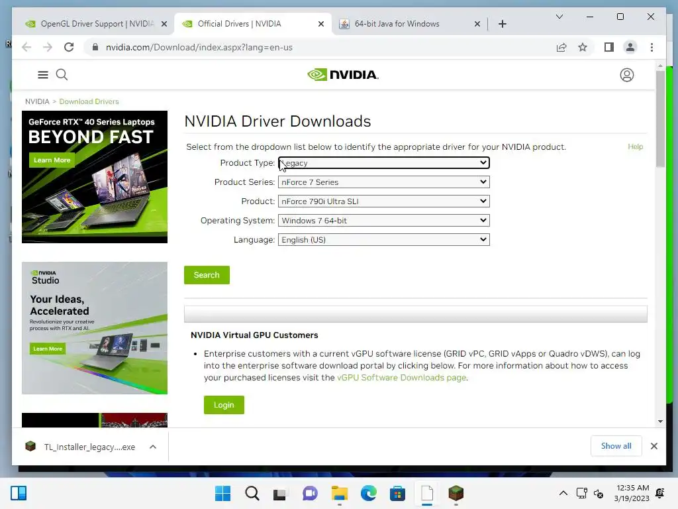The height and width of the screenshot is (509, 678).
Task: Click the NVIDIA site search magnifier
Action: point(62,75)
